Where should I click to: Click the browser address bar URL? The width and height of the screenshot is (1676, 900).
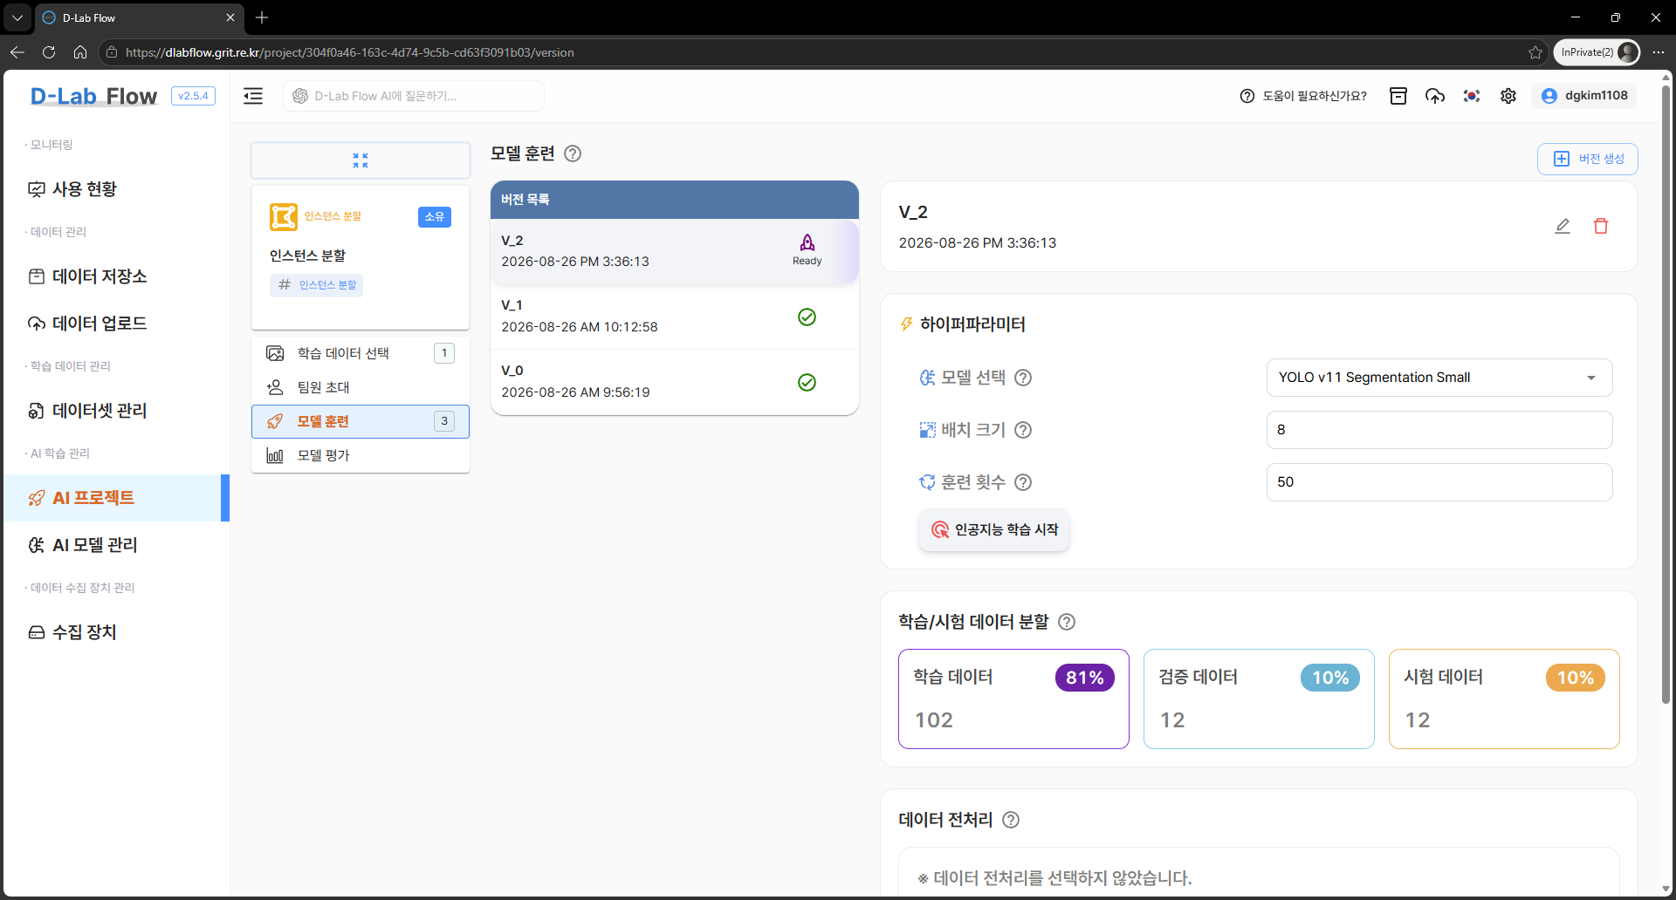coord(349,52)
